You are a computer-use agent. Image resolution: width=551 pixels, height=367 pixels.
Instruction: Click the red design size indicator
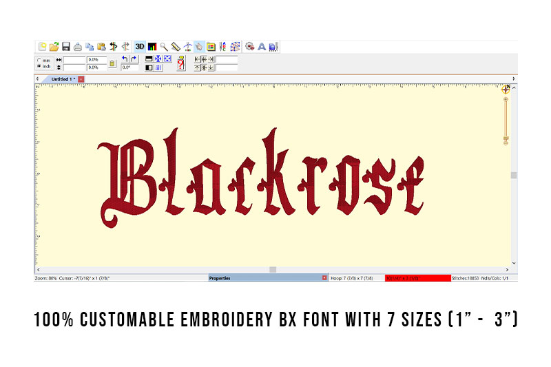418,278
